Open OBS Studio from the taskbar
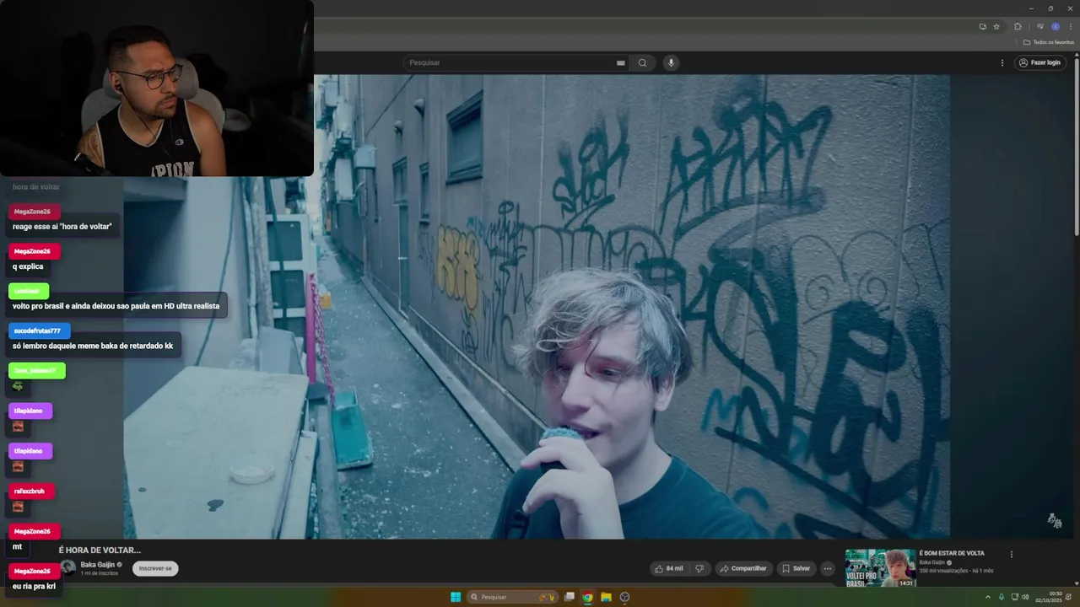1080x607 pixels. (624, 597)
